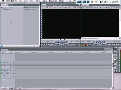Go to previous edit in Canvas transport

94,42
